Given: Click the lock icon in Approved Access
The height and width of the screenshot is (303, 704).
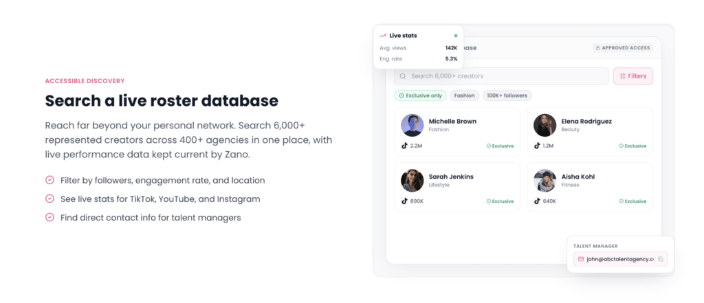Looking at the screenshot, I should (597, 47).
